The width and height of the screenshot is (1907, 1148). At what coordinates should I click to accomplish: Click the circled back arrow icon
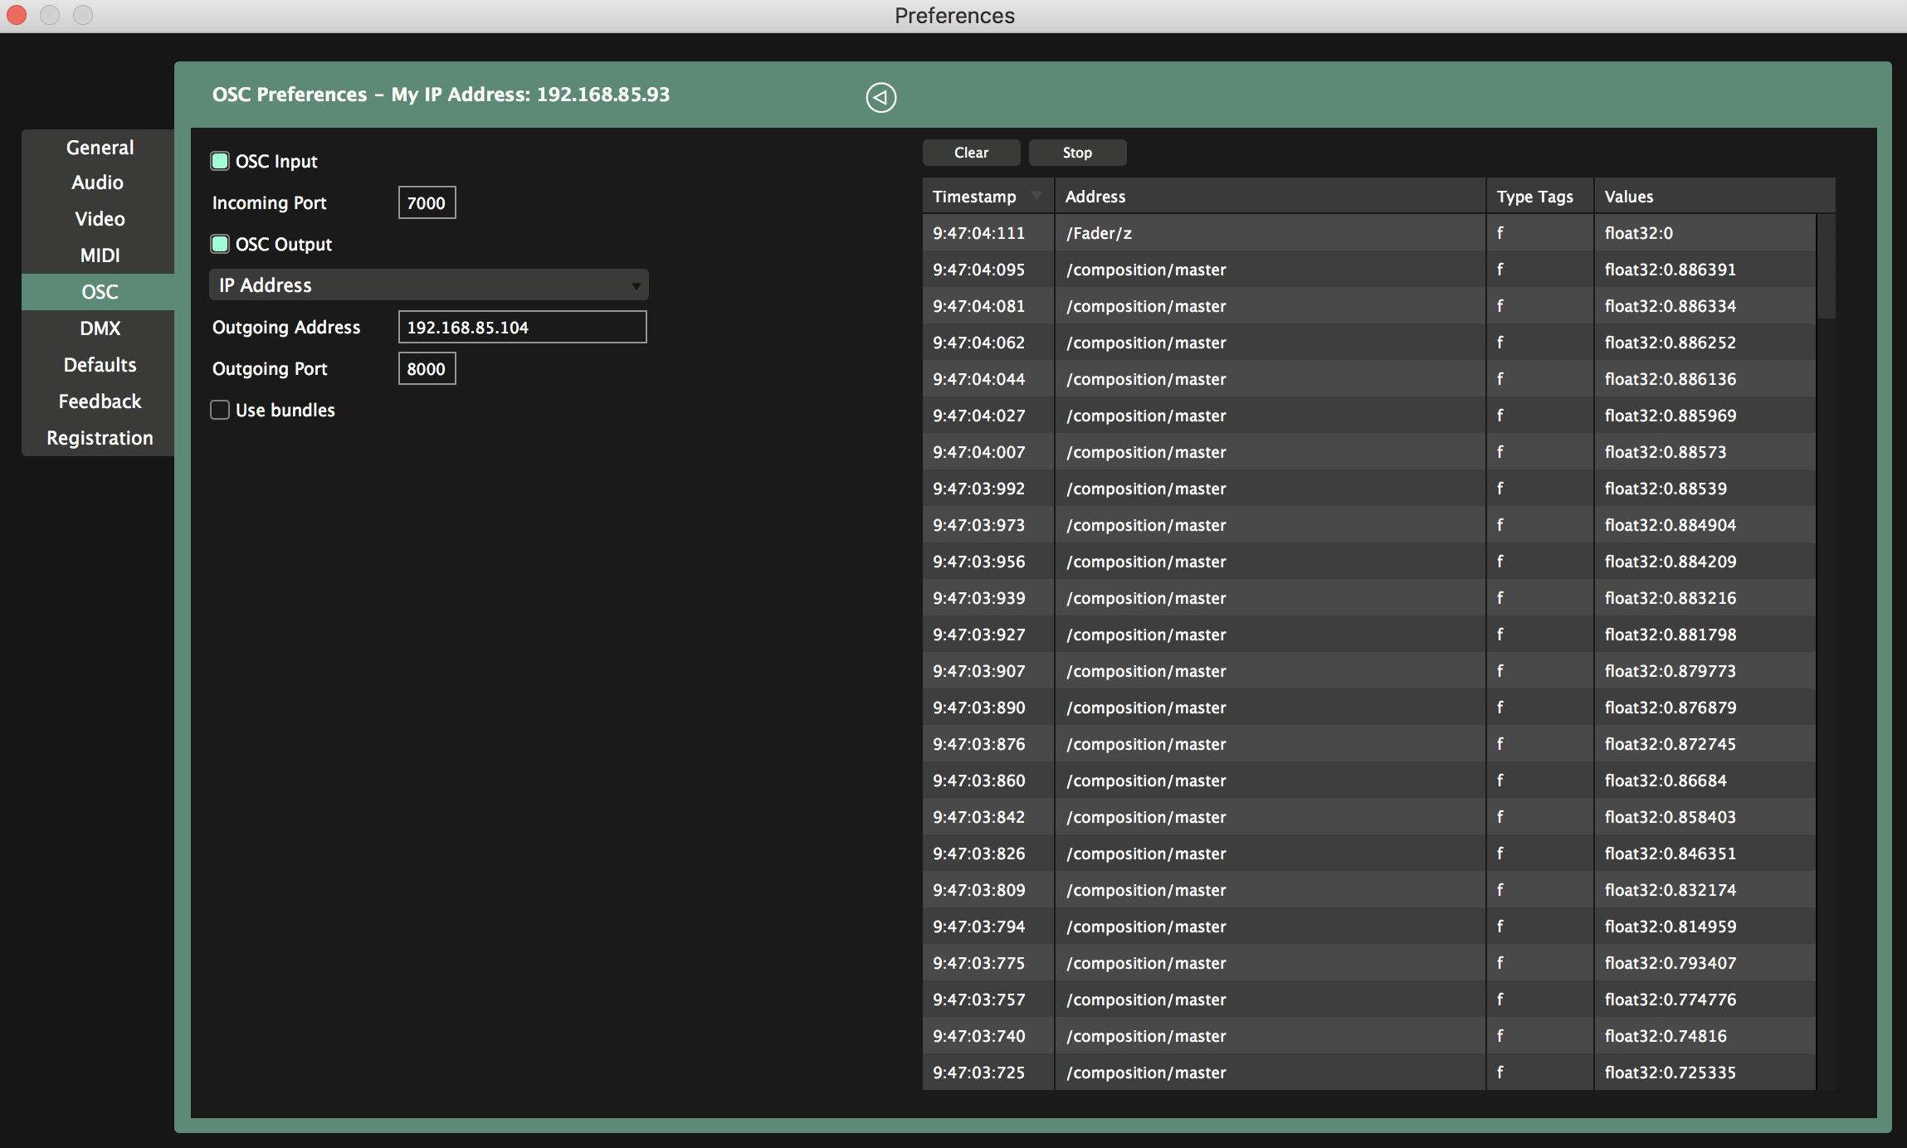point(880,97)
